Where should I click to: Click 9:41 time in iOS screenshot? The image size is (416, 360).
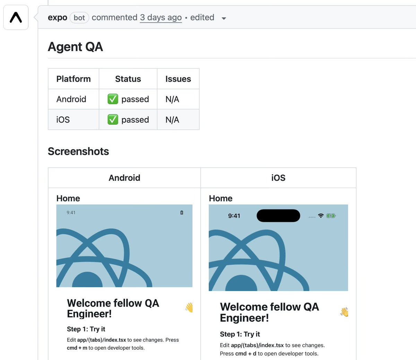point(234,216)
